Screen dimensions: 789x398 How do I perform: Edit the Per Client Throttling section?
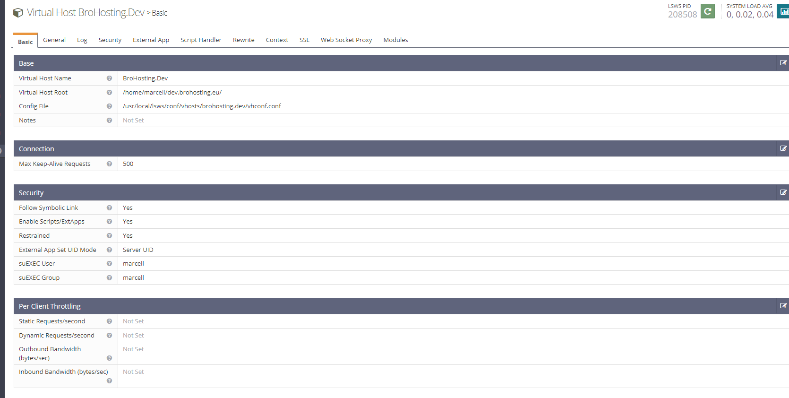coord(783,306)
